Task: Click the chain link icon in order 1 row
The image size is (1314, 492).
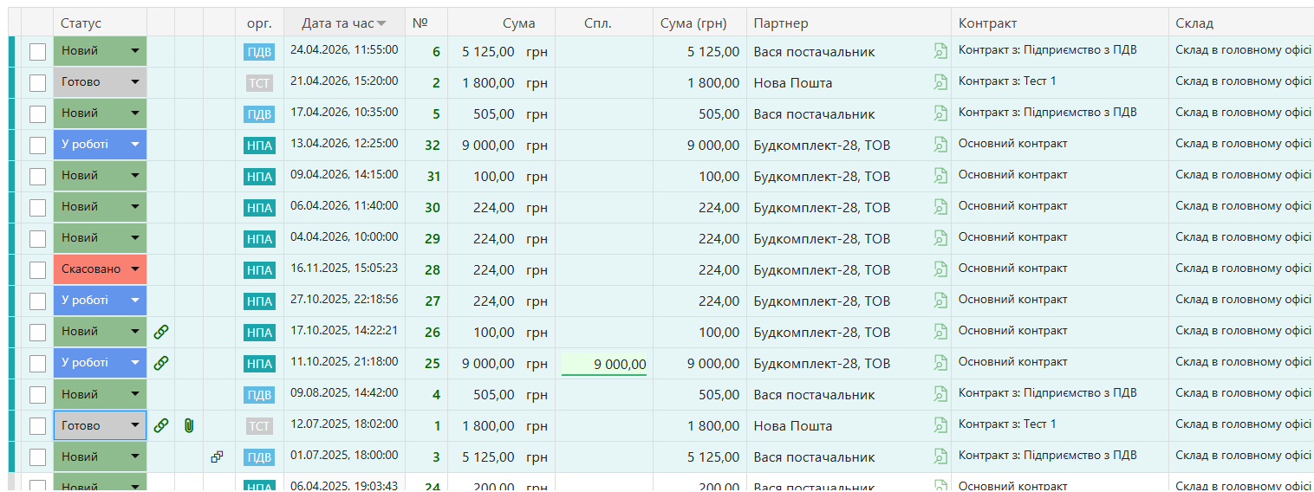Action: 161,425
